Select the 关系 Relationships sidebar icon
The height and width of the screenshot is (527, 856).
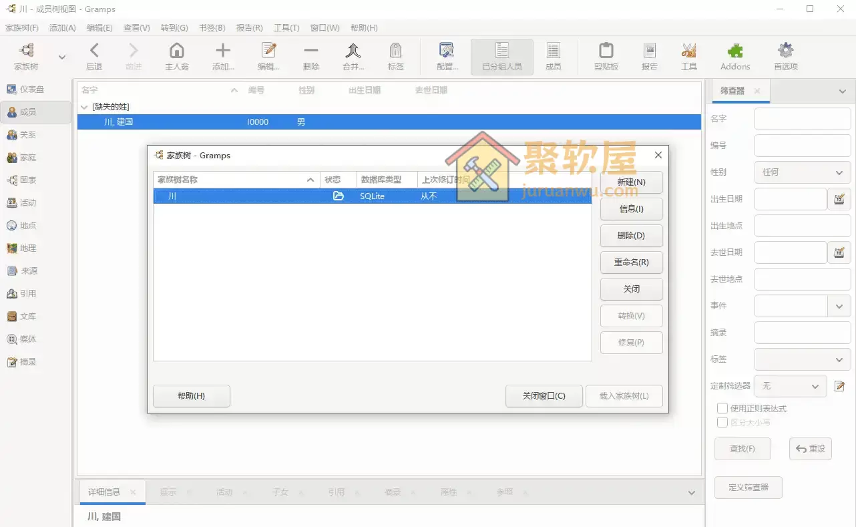(x=37, y=134)
